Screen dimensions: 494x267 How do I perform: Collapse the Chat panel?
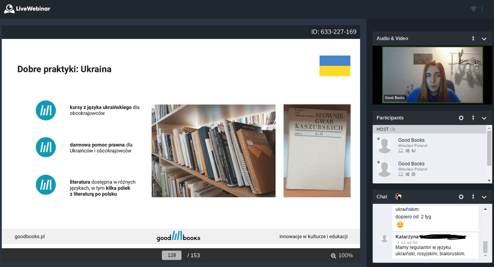click(x=484, y=197)
